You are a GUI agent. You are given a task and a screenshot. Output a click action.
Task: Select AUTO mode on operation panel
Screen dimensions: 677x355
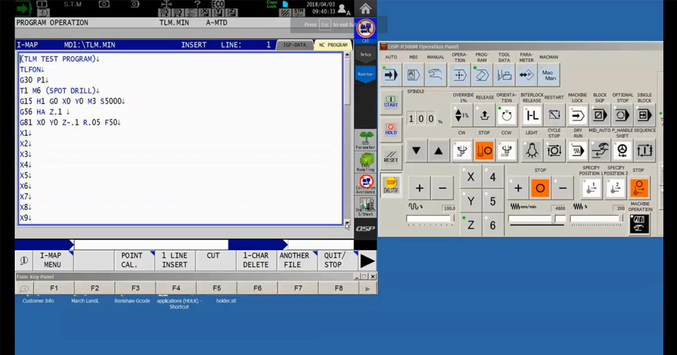click(x=391, y=74)
